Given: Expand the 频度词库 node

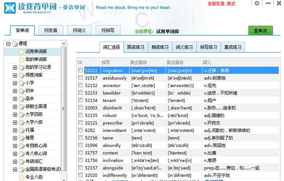Looking at the screenshot, I should tap(15, 75).
